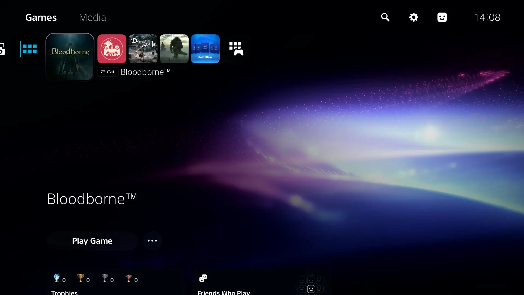Click the Bloodborne™ title beside PS4 badge

click(x=146, y=72)
